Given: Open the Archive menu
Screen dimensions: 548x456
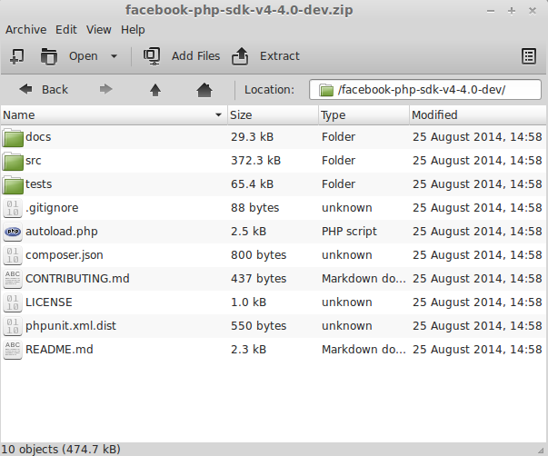Looking at the screenshot, I should coord(25,30).
